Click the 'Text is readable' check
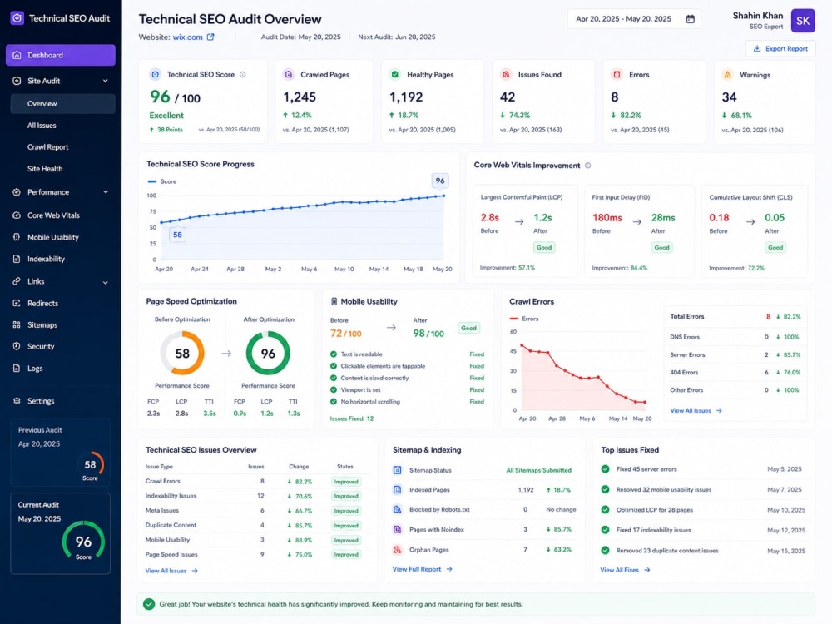 [334, 354]
